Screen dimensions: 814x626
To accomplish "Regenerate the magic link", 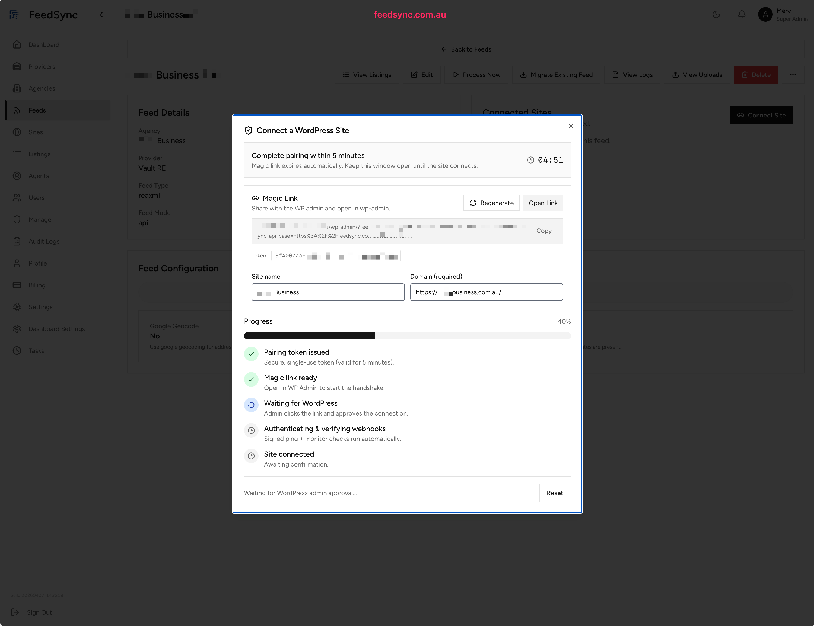I will point(491,203).
